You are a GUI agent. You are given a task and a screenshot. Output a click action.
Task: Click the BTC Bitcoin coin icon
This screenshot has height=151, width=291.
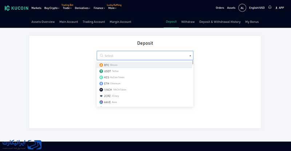coord(101,65)
